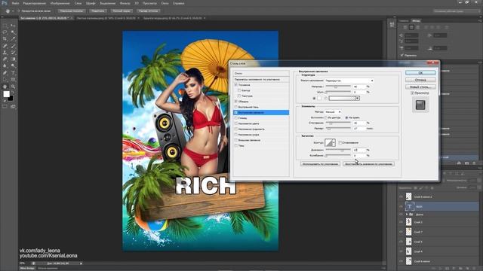Screen dimensions: 483x271
Task: Enable the Глянец style checkbox
Action: 236,118
